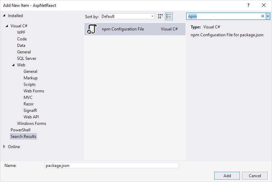Viewport: 272px width, 182px height.
Task: Collapse the Visual C# node
Action: point(7,26)
